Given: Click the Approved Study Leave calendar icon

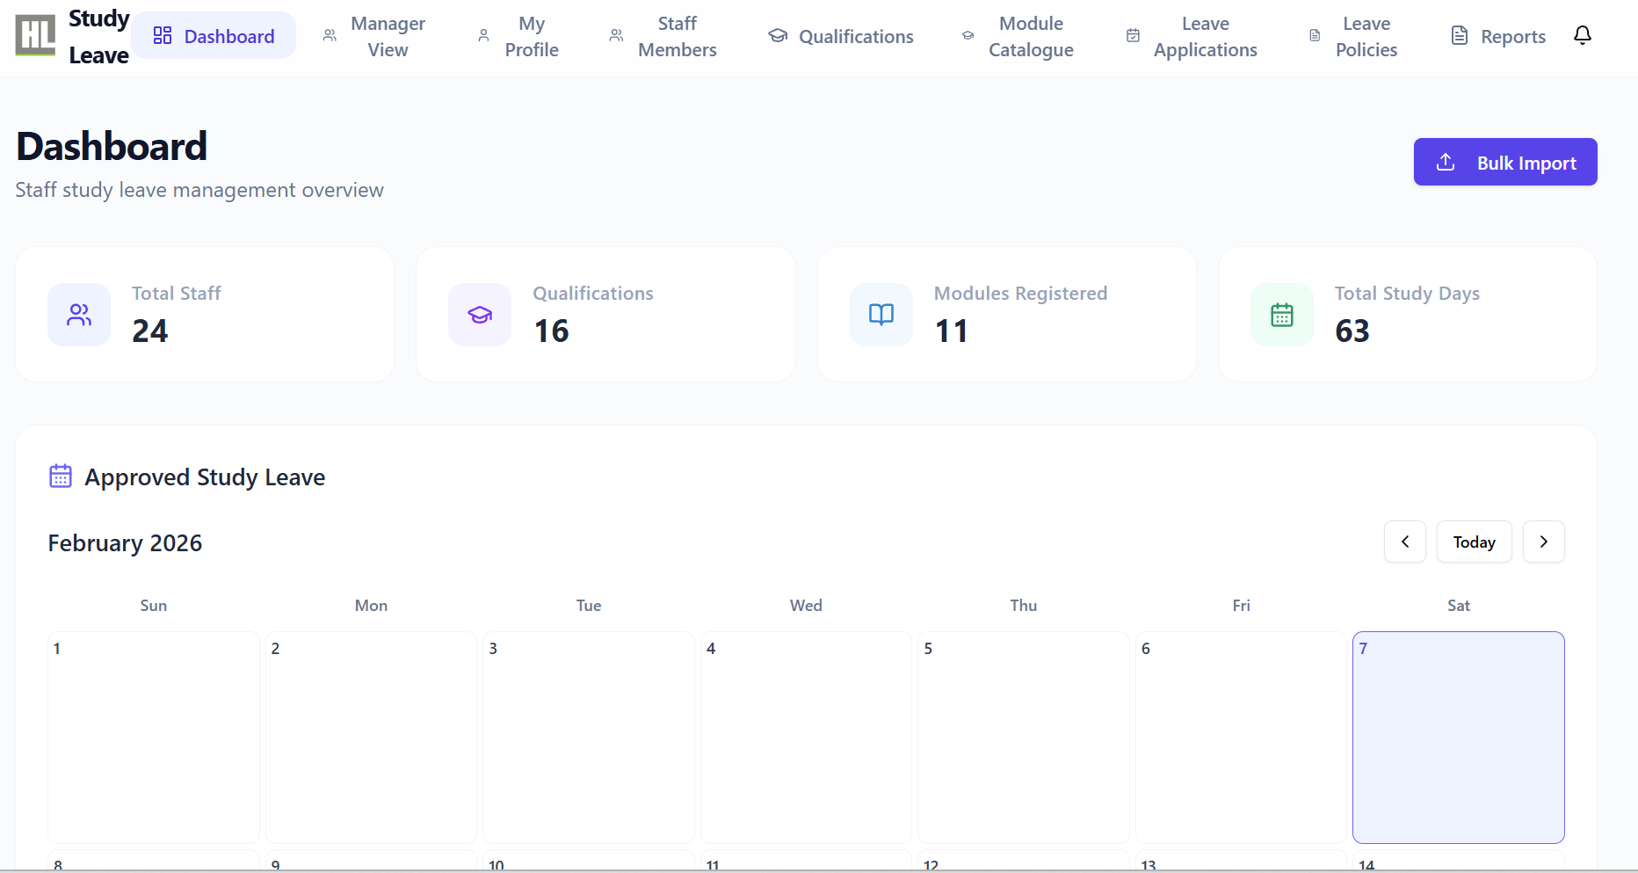Looking at the screenshot, I should tap(61, 477).
